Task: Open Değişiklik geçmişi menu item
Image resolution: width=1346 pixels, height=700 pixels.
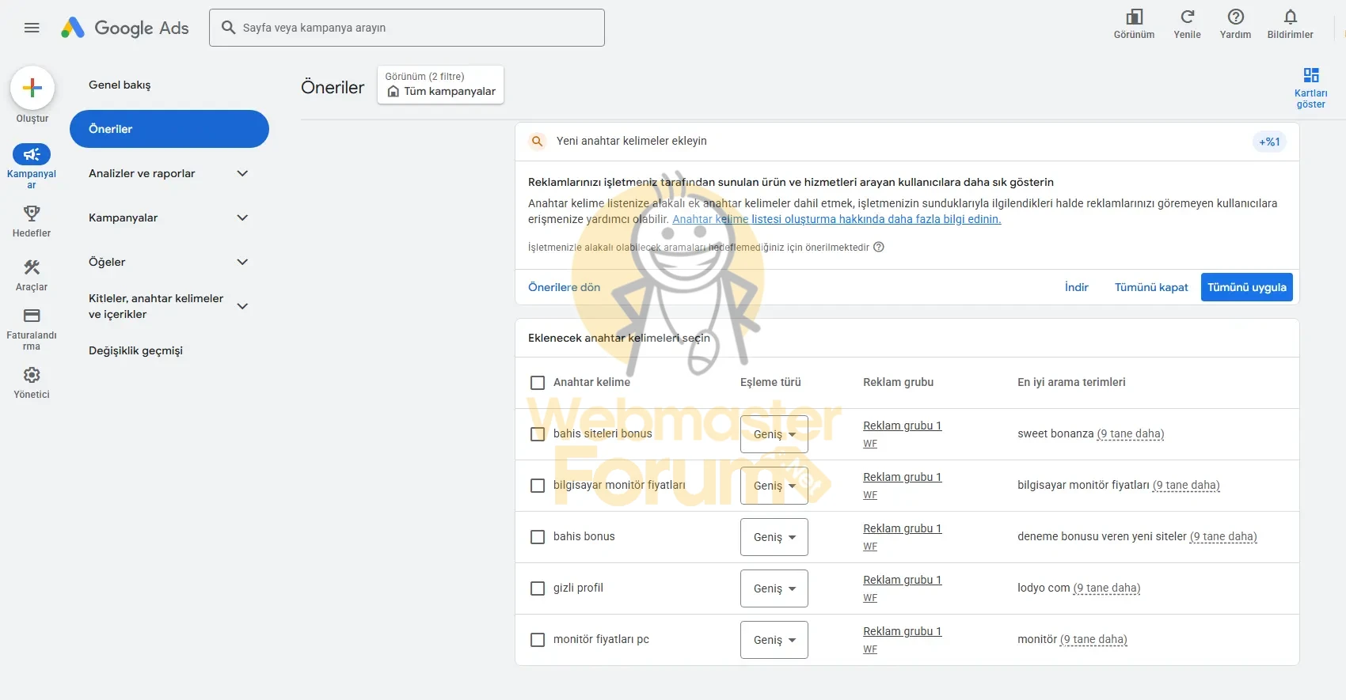Action: tap(135, 350)
